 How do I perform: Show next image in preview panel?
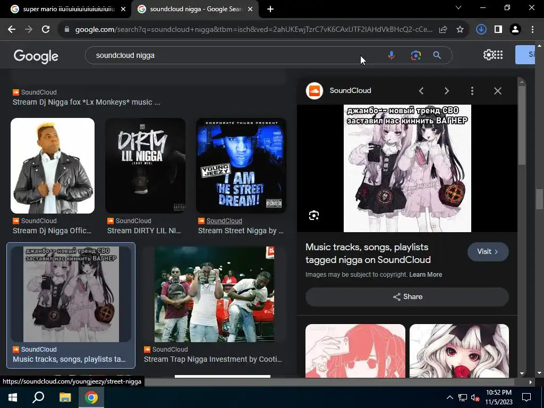(446, 91)
